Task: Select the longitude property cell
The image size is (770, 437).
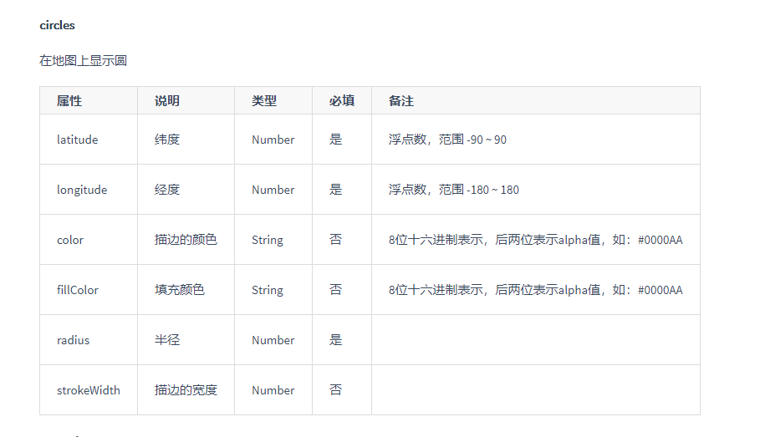Action: (82, 190)
